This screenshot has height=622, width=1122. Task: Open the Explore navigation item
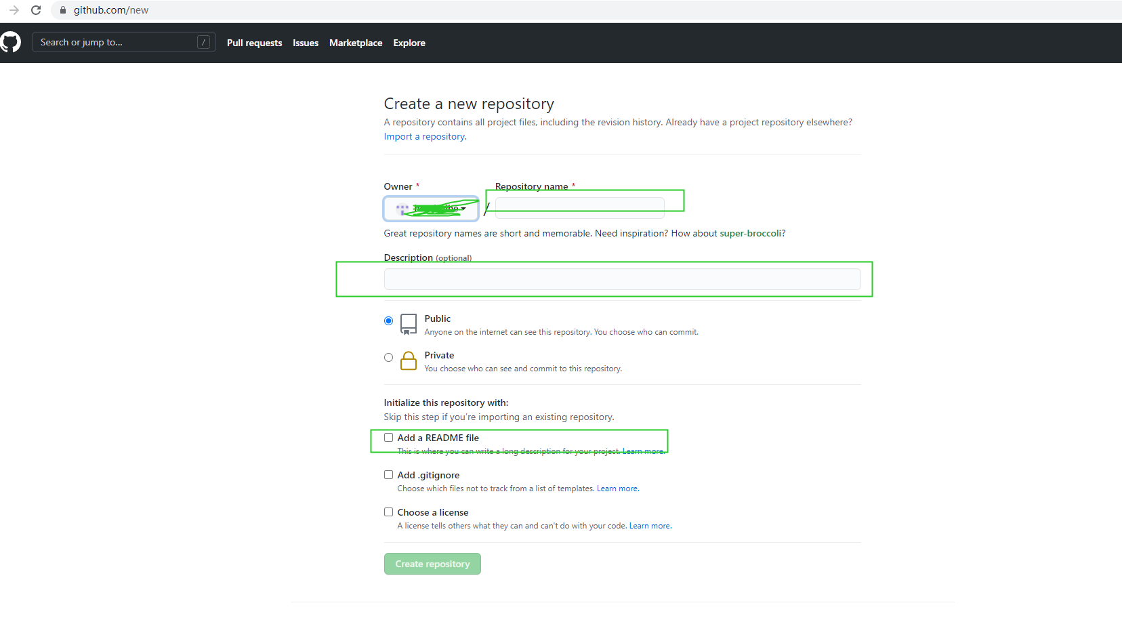point(409,43)
